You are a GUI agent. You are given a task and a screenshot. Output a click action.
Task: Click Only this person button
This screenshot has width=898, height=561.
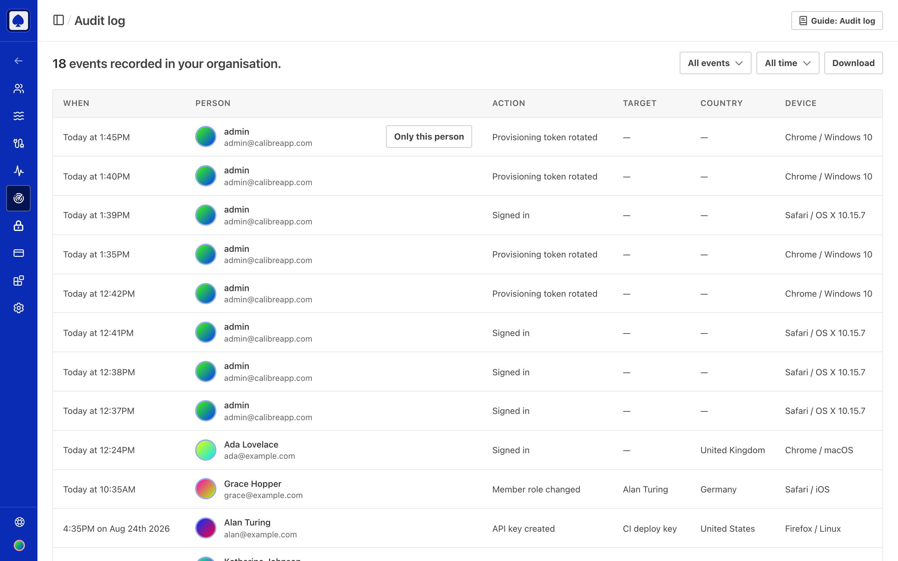click(x=429, y=137)
